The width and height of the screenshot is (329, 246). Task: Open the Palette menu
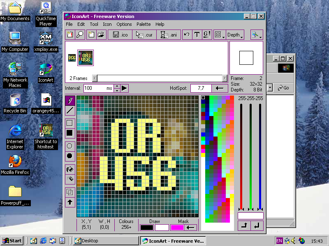tap(144, 24)
